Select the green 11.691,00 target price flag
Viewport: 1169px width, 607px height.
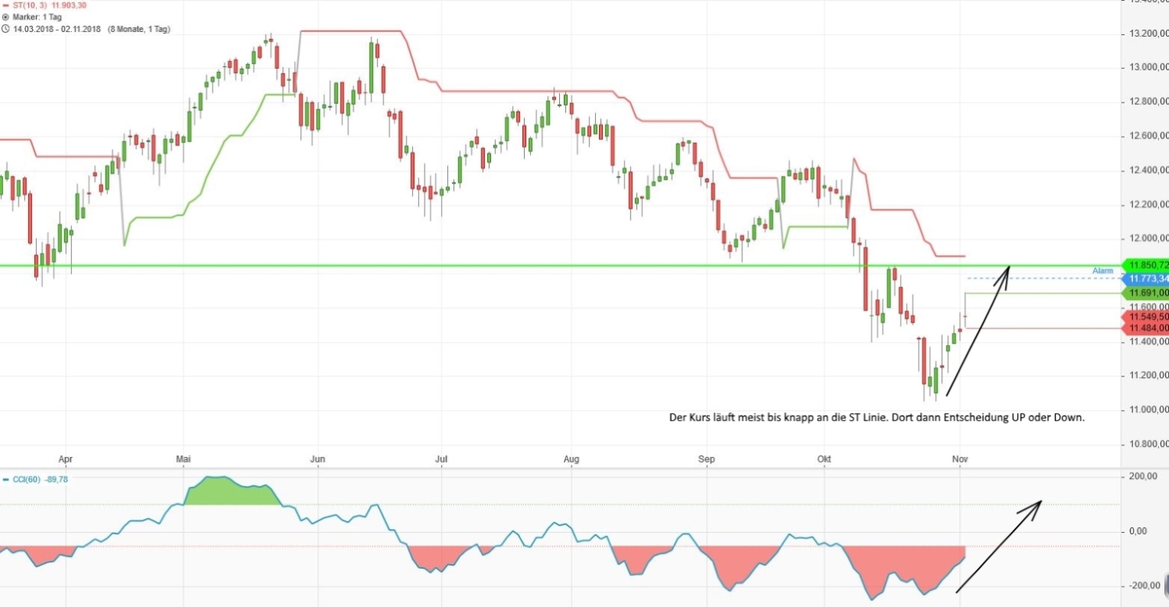(x=1144, y=292)
